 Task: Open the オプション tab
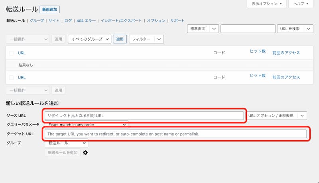pyautogui.click(x=156, y=21)
